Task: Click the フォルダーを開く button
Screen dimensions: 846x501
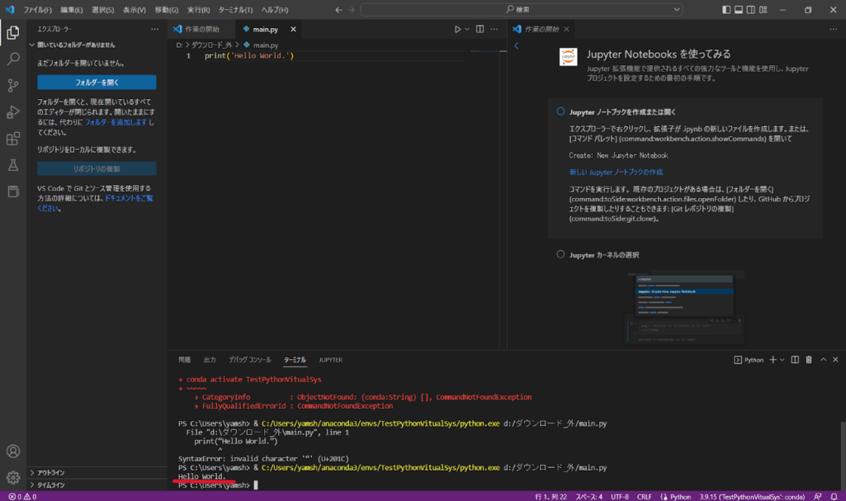Action: point(97,83)
